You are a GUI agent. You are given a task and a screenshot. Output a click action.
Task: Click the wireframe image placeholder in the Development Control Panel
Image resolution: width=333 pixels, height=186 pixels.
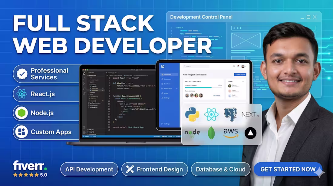click(x=246, y=40)
